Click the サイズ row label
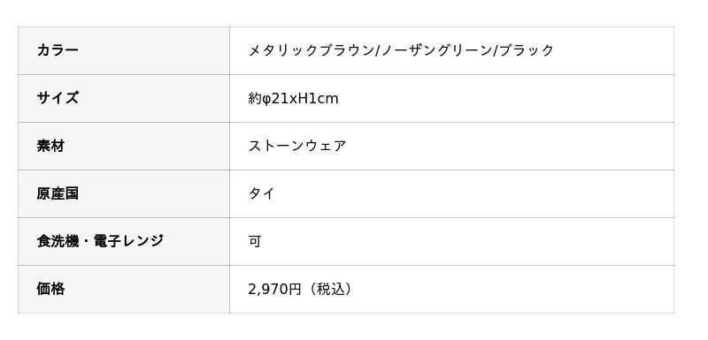The image size is (708, 340). tap(124, 98)
